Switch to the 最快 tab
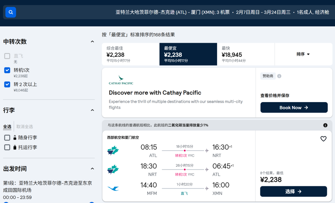This screenshot has height=203, width=335. pyautogui.click(x=246, y=54)
